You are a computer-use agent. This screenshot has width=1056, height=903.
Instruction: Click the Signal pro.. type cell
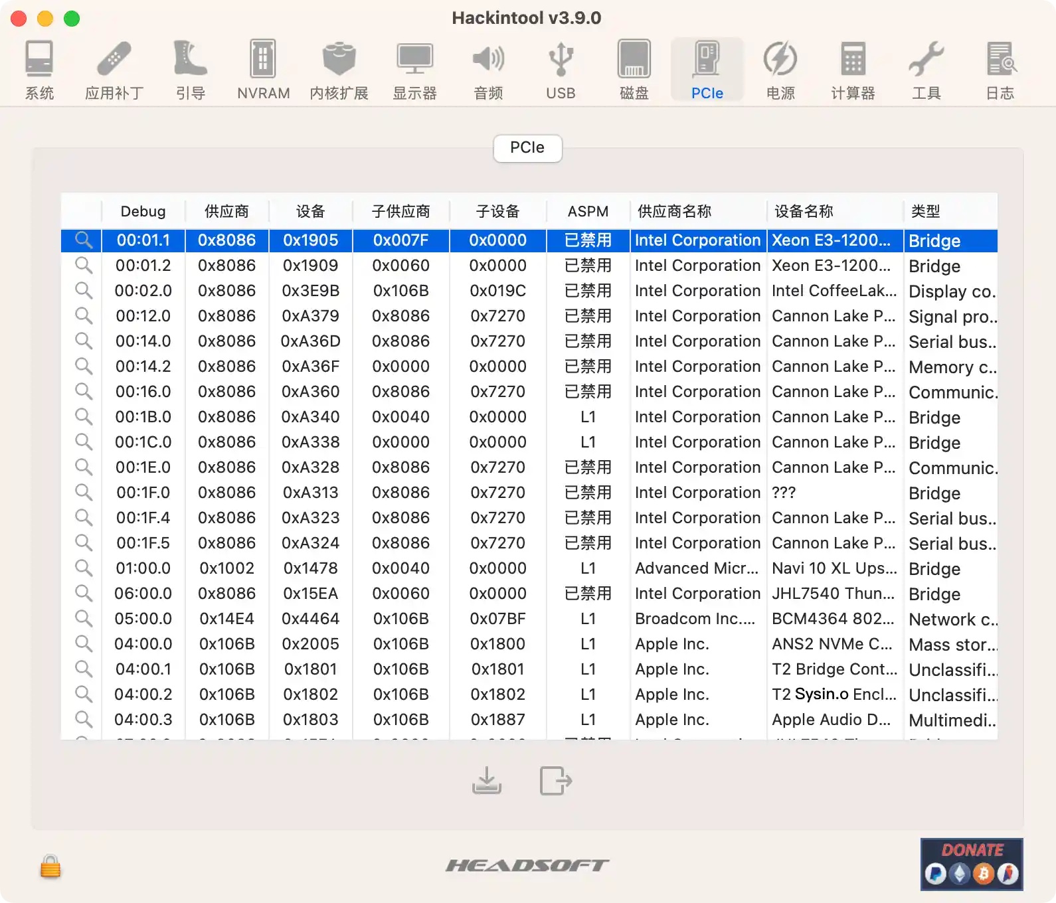(952, 316)
